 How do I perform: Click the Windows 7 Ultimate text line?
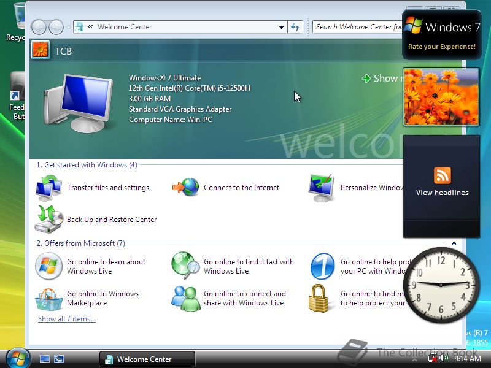pyautogui.click(x=164, y=78)
